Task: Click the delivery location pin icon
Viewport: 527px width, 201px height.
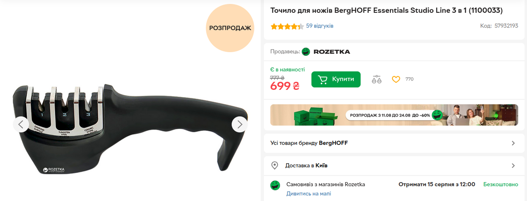Action: tap(275, 165)
